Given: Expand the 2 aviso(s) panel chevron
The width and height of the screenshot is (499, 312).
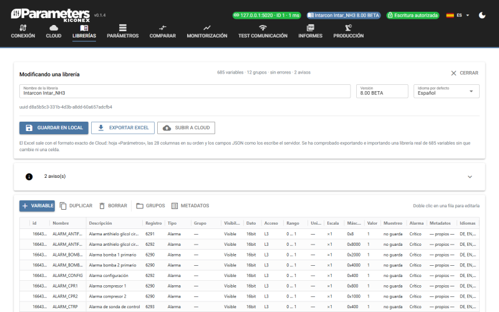Looking at the screenshot, I should (470, 177).
